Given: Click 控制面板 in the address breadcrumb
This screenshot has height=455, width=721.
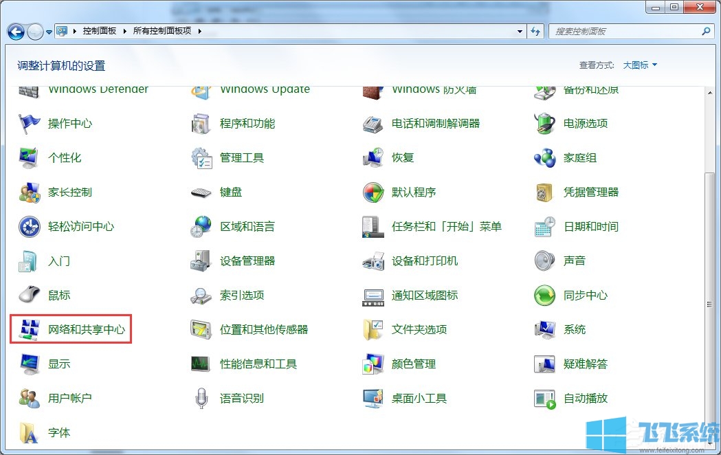Looking at the screenshot, I should [100, 32].
